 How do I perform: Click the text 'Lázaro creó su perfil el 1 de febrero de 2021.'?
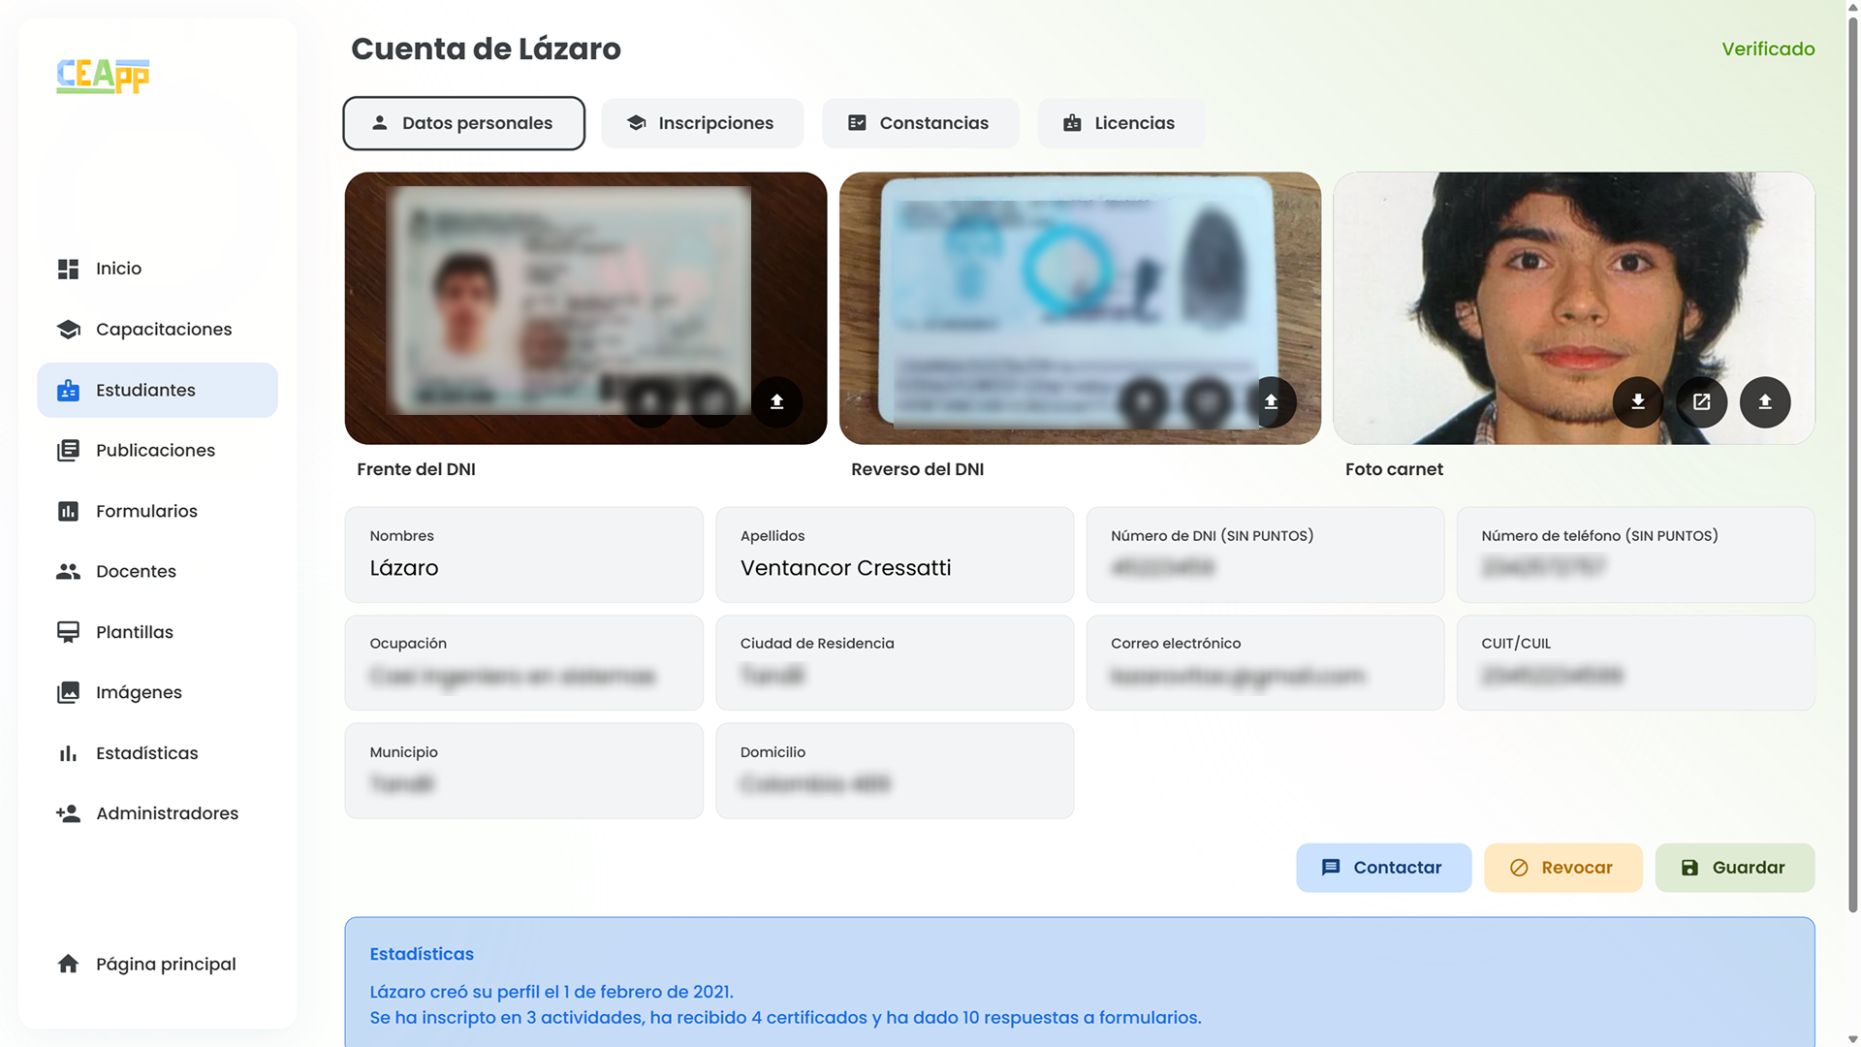(552, 992)
